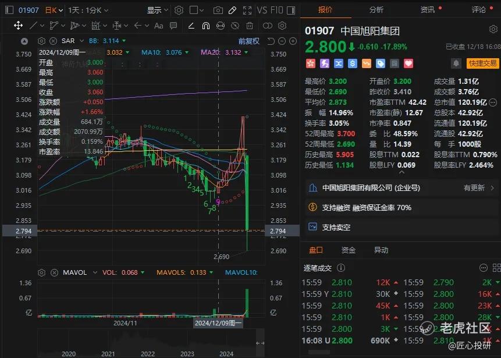Open the layout square dropdown
Viewport: 501px width, 358px height.
(x=196, y=10)
